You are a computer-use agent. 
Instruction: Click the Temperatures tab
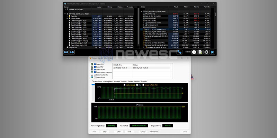(97, 81)
